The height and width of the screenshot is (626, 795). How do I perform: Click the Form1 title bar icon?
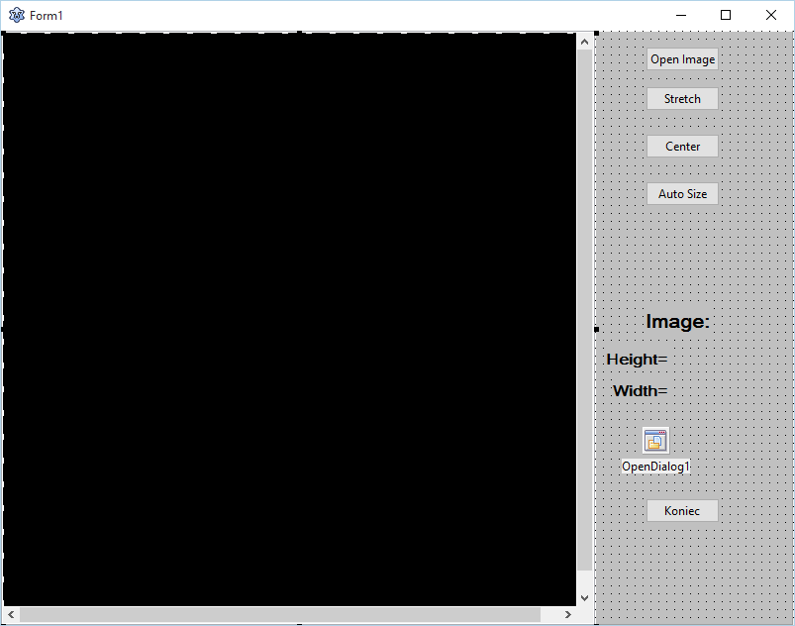[x=17, y=15]
